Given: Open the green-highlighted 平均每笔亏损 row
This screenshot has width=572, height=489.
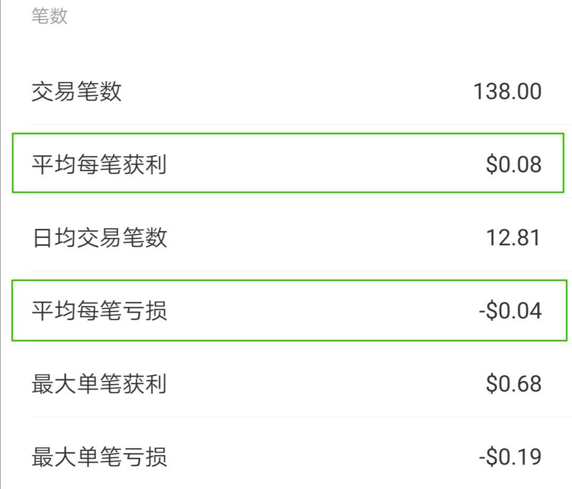Looking at the screenshot, I should point(287,310).
